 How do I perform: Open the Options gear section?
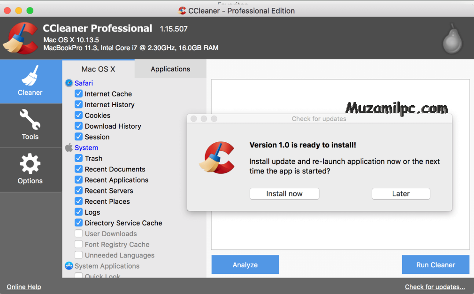coord(30,163)
